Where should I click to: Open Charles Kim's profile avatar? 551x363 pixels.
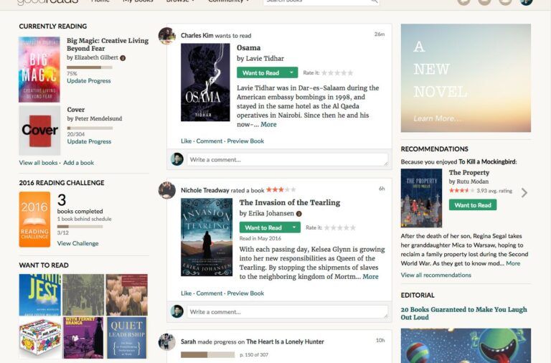tap(167, 36)
